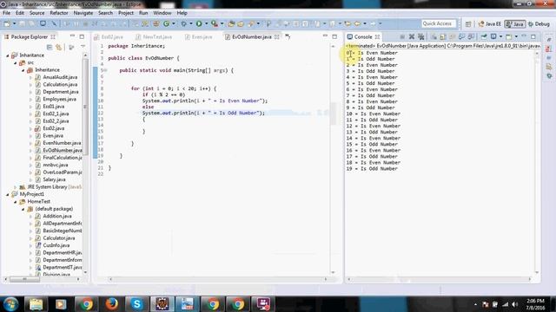Image resolution: width=556 pixels, height=312 pixels.
Task: Show hidden editor tabs list chevron
Action: pyautogui.click(x=288, y=36)
